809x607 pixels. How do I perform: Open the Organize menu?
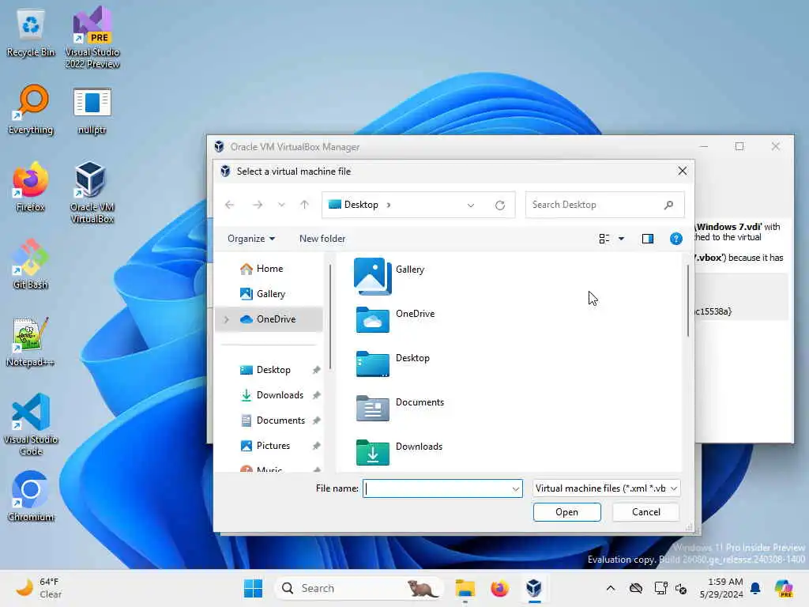(x=251, y=239)
